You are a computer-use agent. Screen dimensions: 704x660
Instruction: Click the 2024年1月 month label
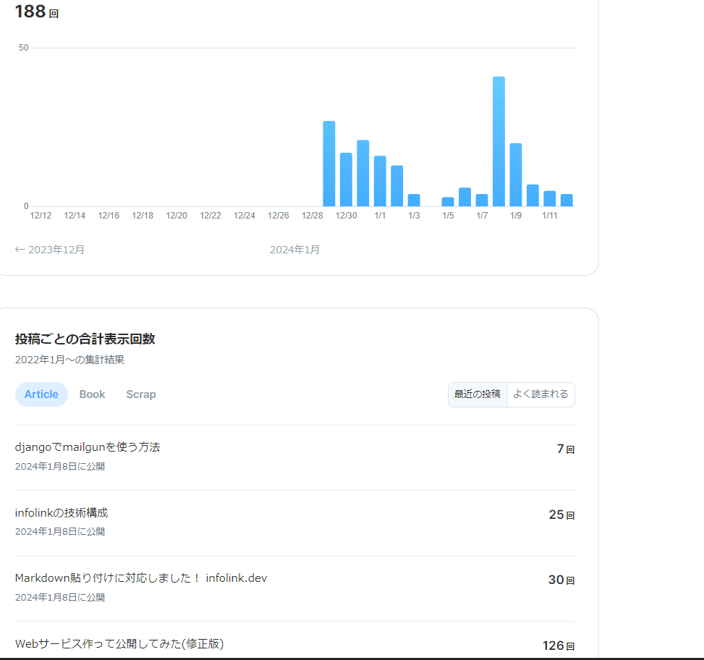tap(295, 250)
